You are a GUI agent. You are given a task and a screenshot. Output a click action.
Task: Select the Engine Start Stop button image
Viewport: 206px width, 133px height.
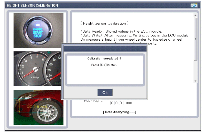pyautogui.click(x=38, y=31)
